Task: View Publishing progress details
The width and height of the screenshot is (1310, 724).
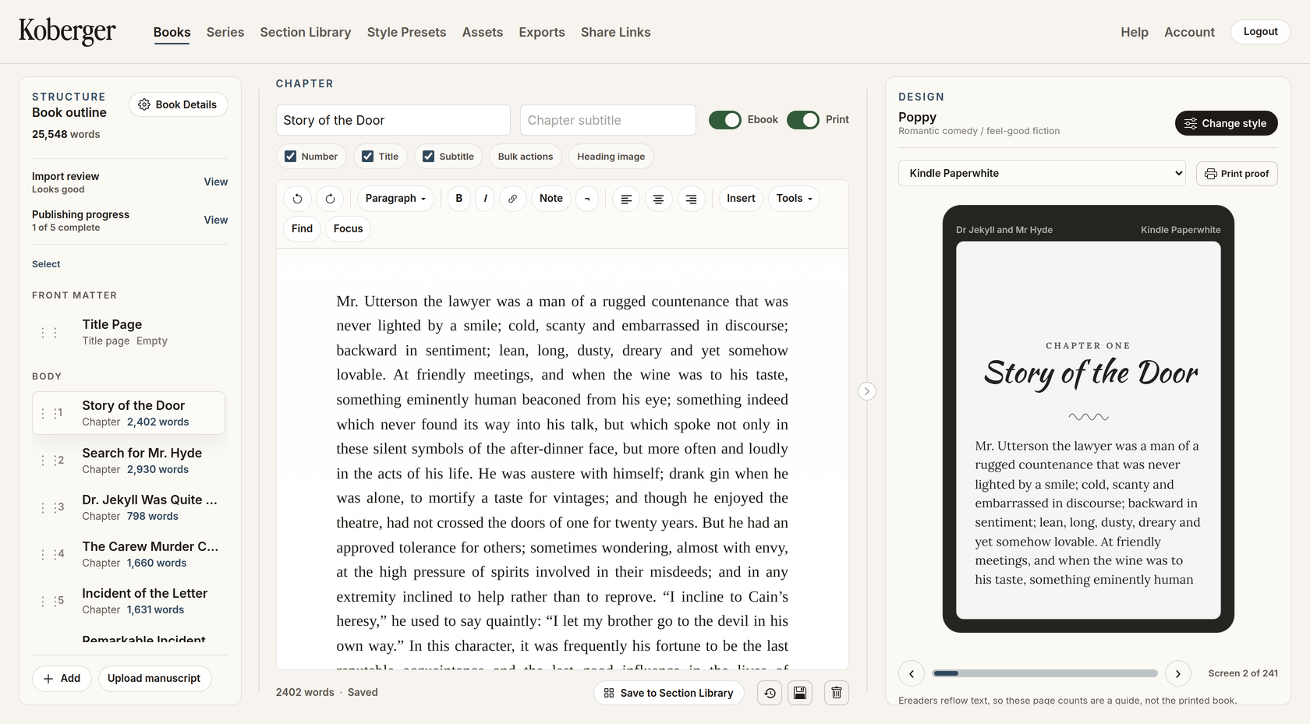Action: (x=216, y=220)
